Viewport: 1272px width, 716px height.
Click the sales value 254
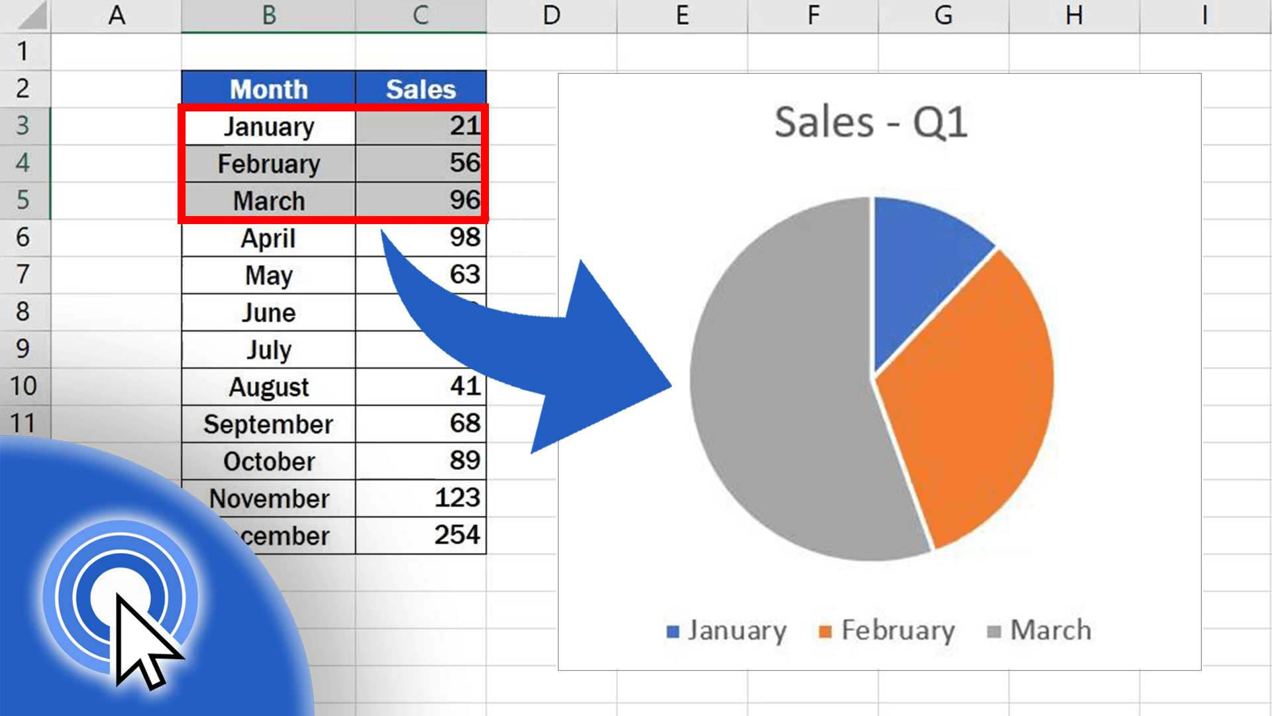(421, 535)
